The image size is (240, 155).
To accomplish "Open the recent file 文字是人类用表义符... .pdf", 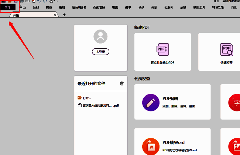I will [99, 106].
